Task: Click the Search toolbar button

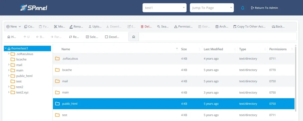Action: [x=163, y=26]
